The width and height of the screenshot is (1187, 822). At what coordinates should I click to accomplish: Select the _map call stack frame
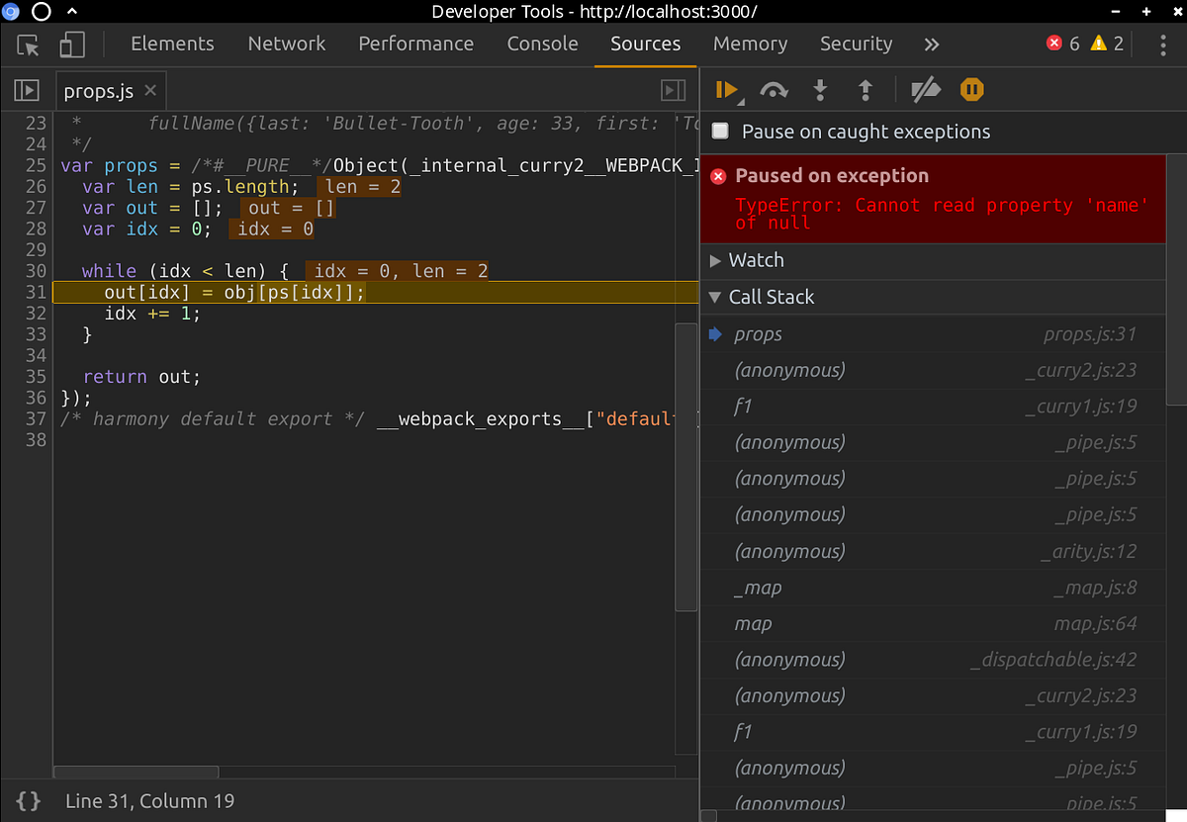coord(758,588)
